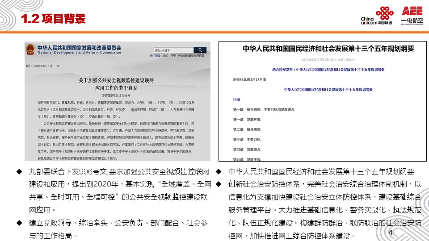Click the magnifier search button in the NDRC screenshot

click(x=200, y=50)
